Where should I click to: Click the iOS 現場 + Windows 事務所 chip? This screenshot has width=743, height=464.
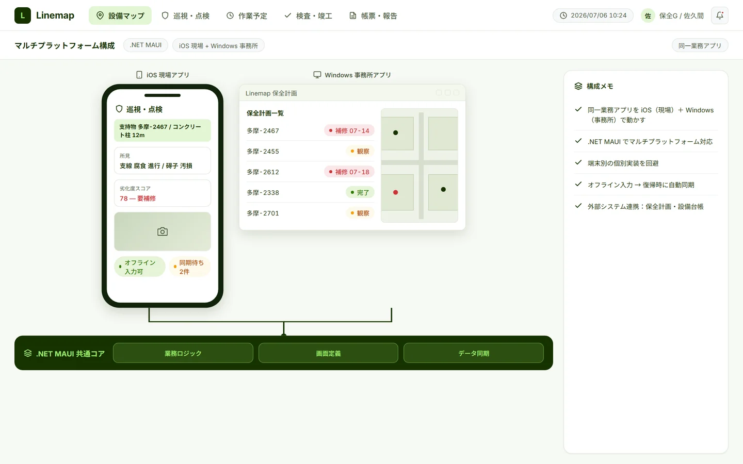pos(218,45)
